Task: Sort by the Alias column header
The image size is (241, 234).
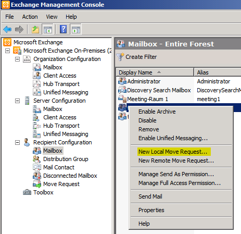Action: click(x=218, y=72)
